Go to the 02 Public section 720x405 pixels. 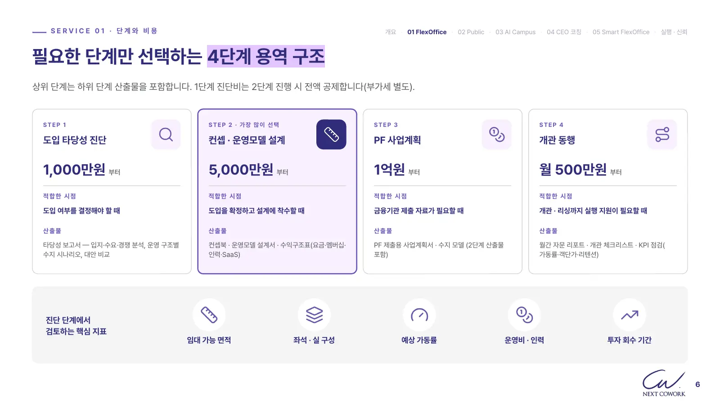471,32
